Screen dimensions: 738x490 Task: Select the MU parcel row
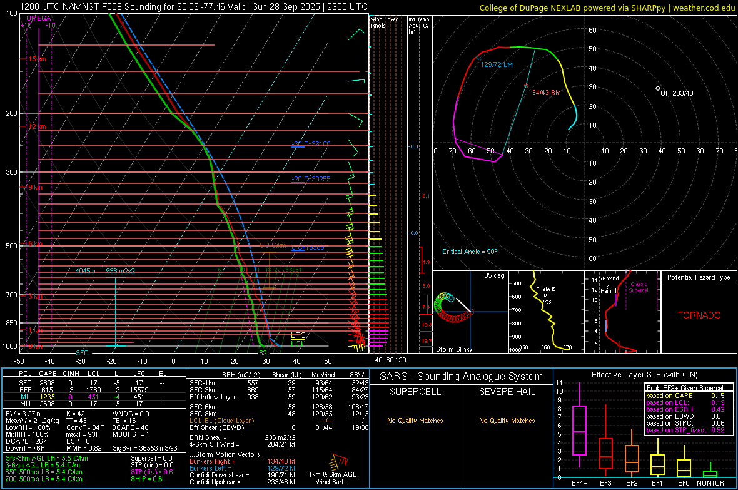point(94,404)
